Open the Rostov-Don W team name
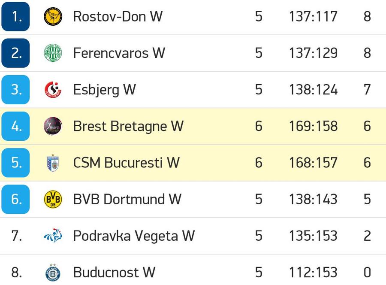 point(118,16)
